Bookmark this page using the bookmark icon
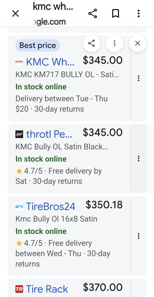This screenshot has height=297, width=154. point(116,14)
